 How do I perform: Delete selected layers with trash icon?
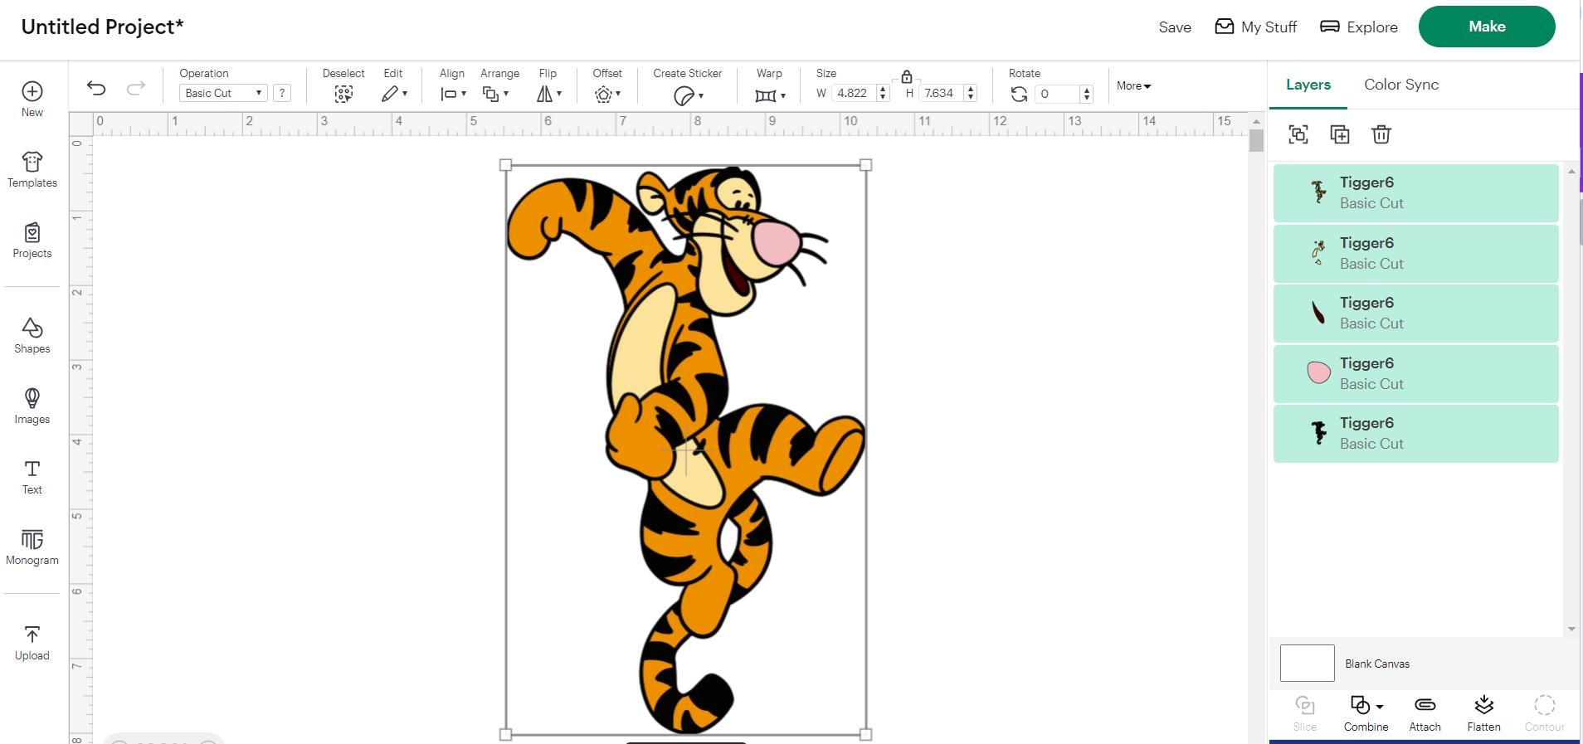(1381, 134)
